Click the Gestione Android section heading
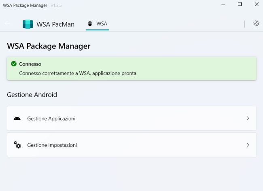Viewport: 263px width, 191px height. 32,95
